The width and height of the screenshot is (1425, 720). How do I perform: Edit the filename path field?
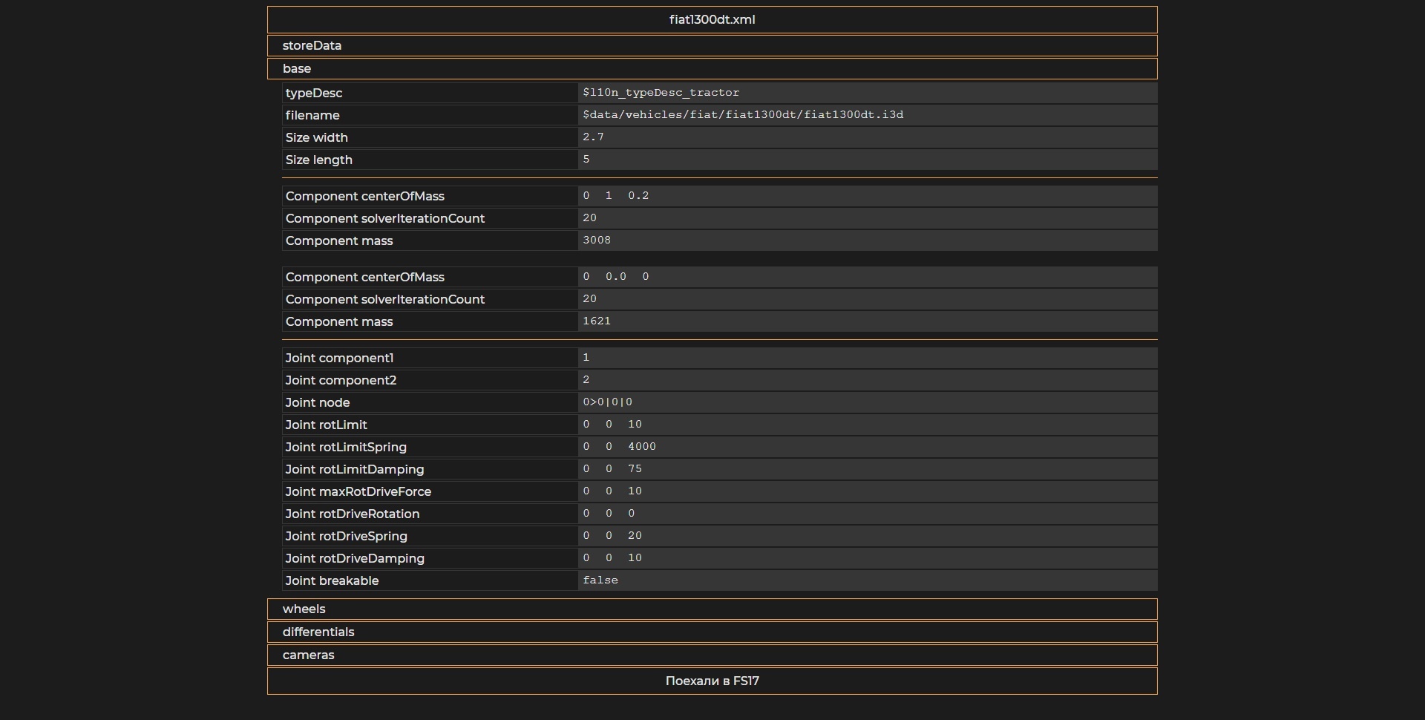click(868, 115)
